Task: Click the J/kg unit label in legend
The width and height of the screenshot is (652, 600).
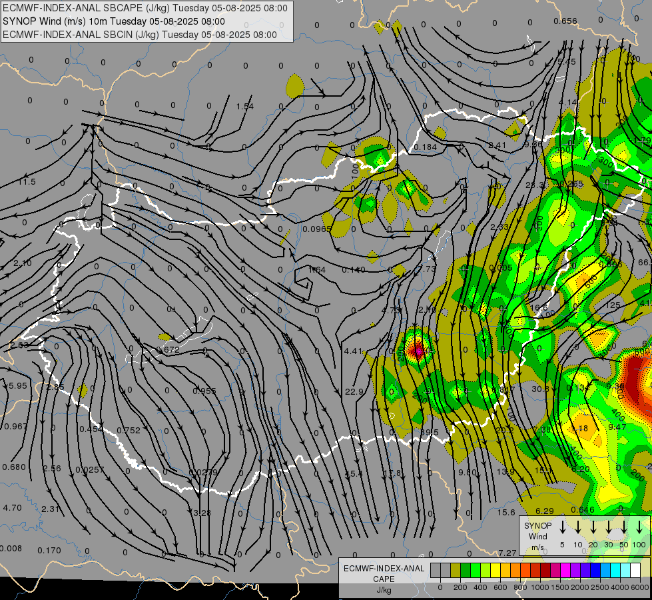Action: (x=384, y=590)
